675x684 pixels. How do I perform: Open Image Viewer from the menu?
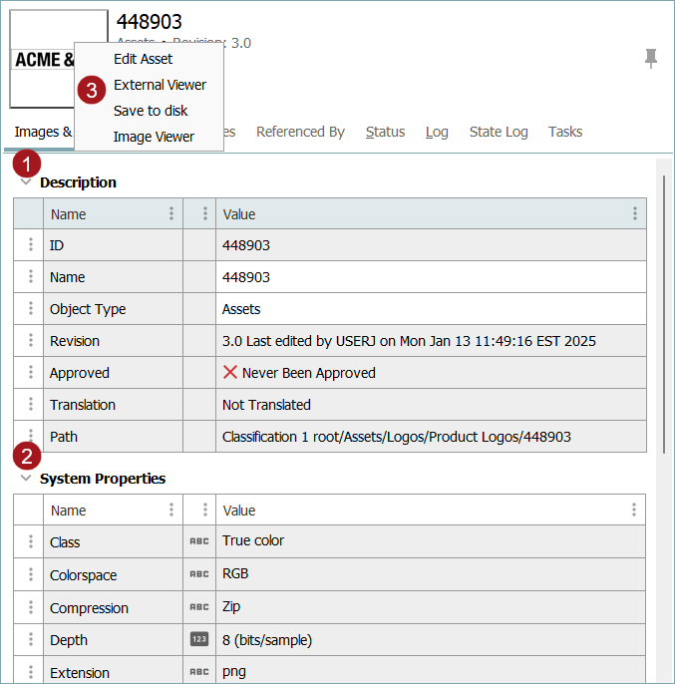[154, 137]
